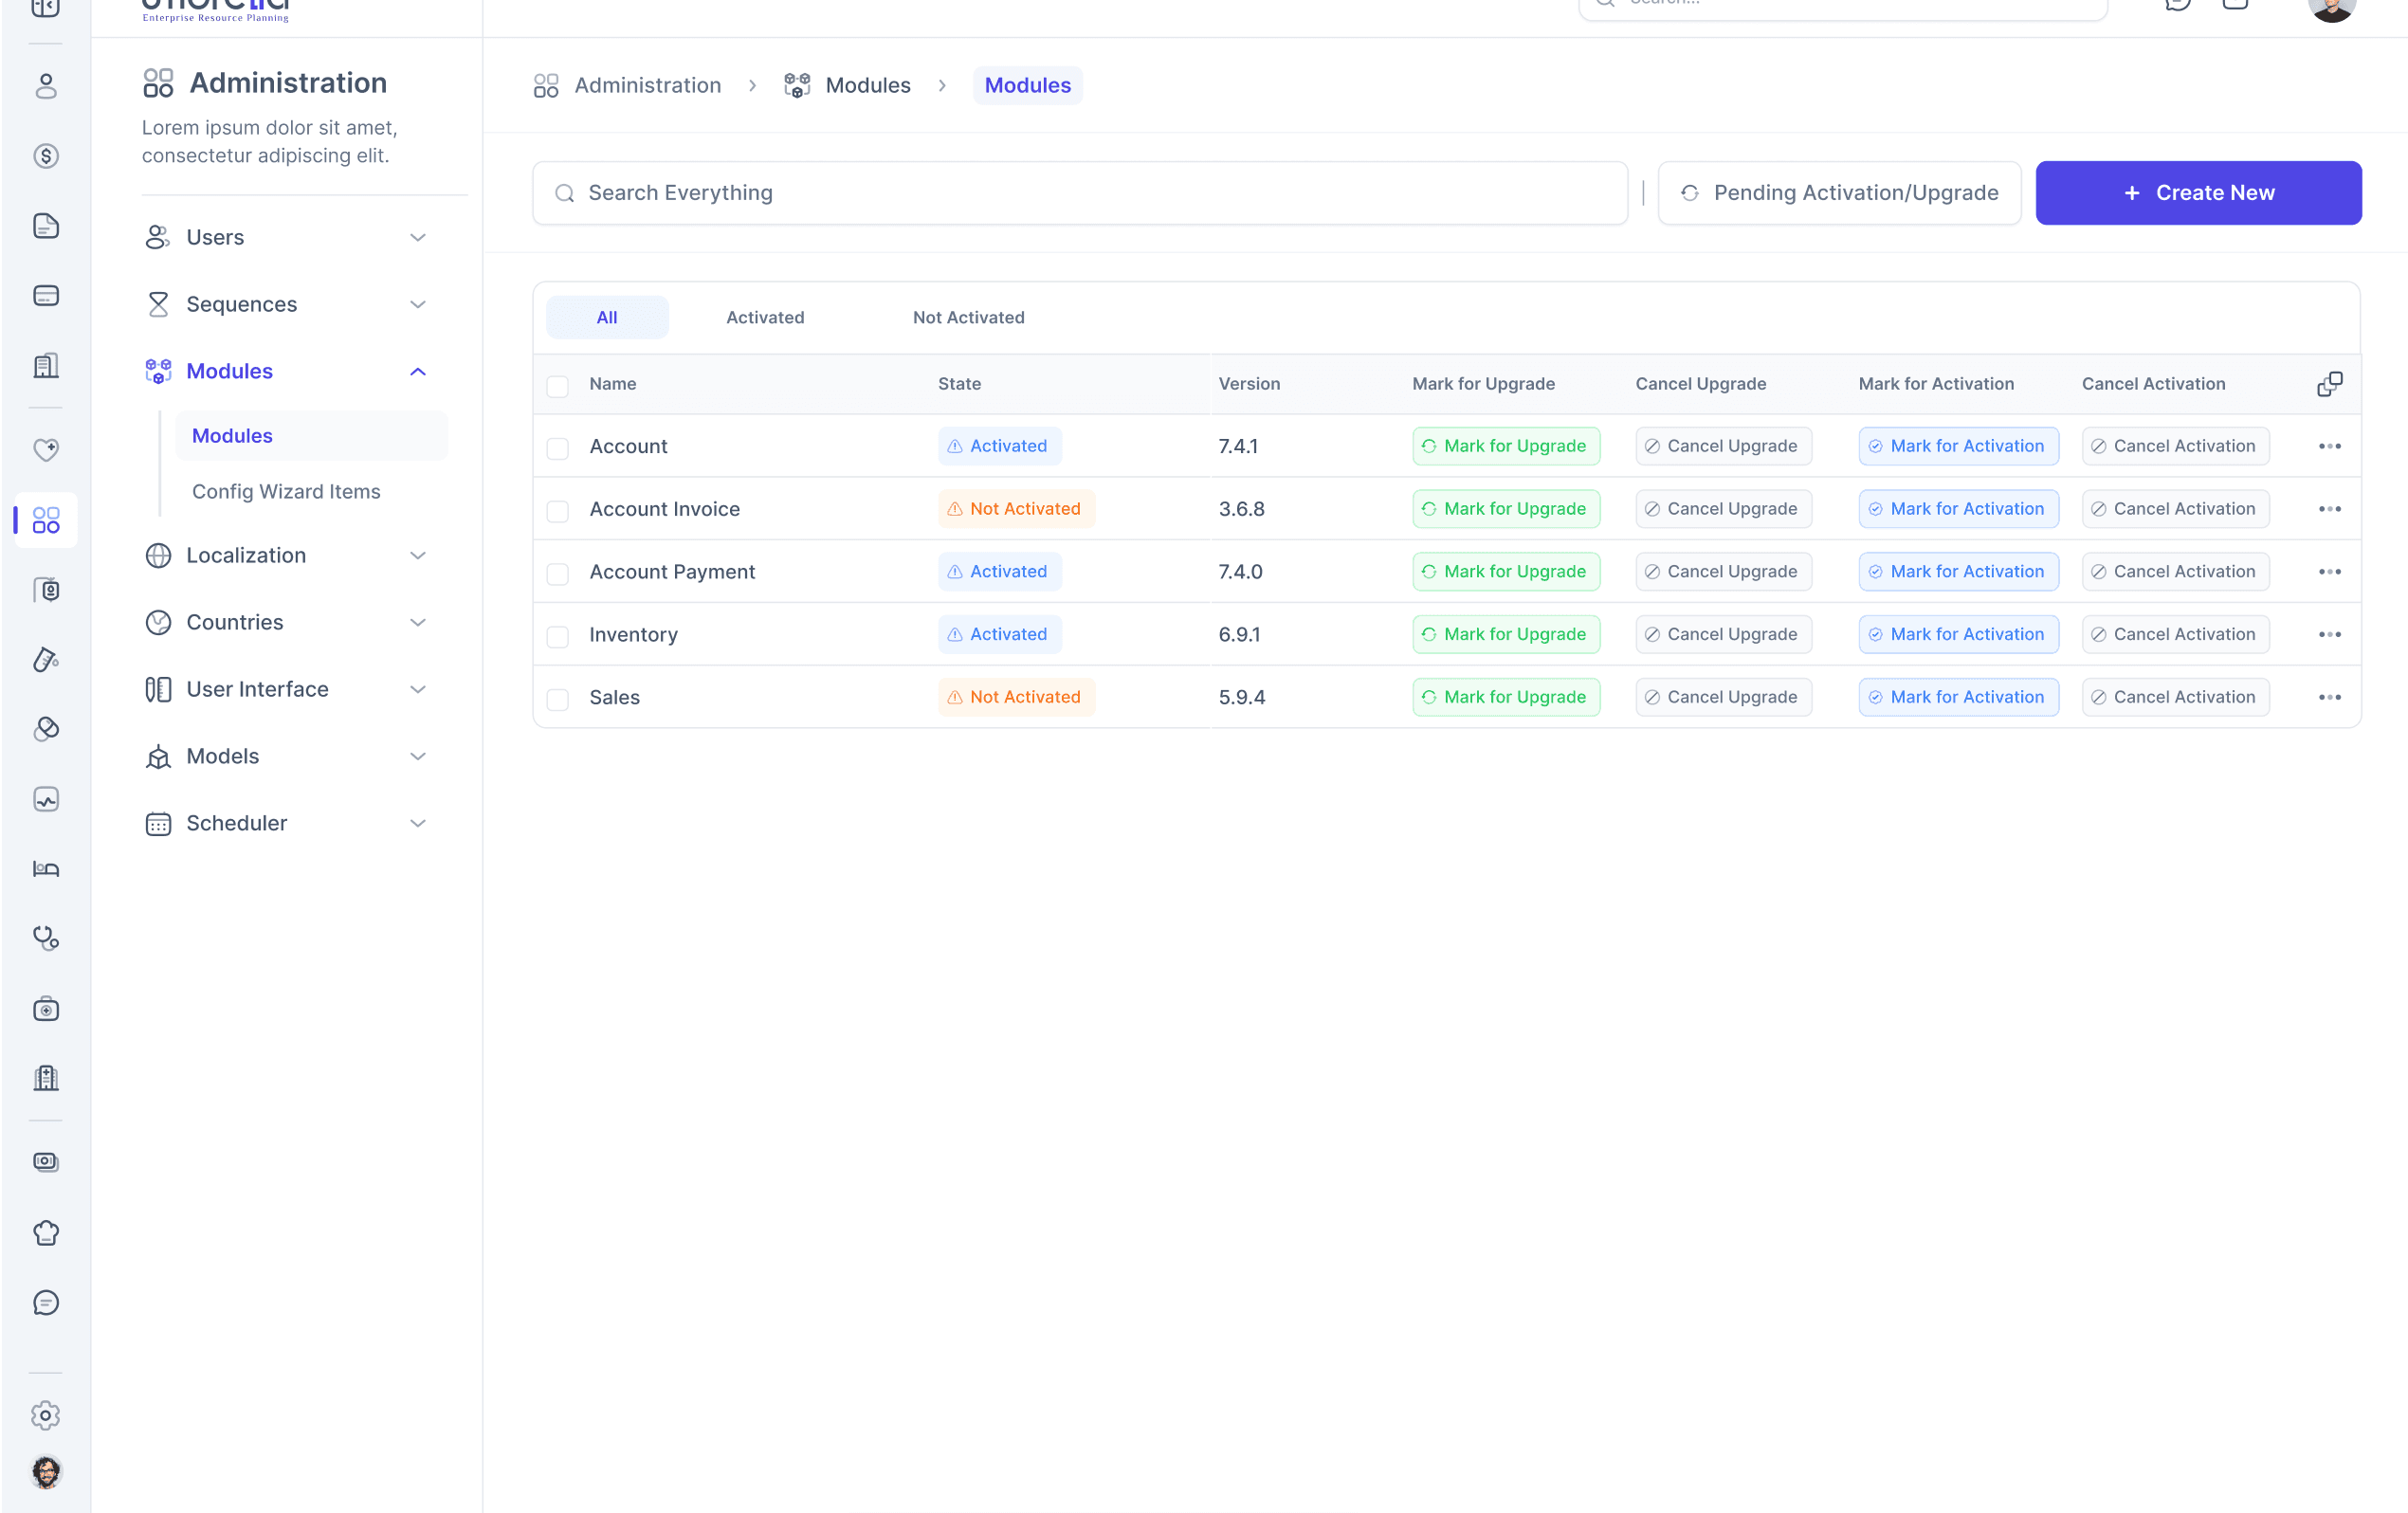Open more options for Sales row

[2329, 697]
